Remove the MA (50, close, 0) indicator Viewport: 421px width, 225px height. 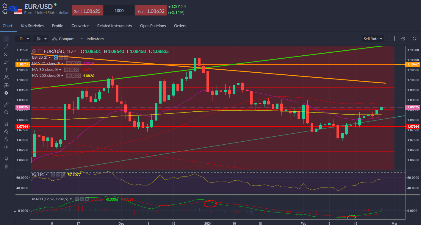[x=76, y=70]
